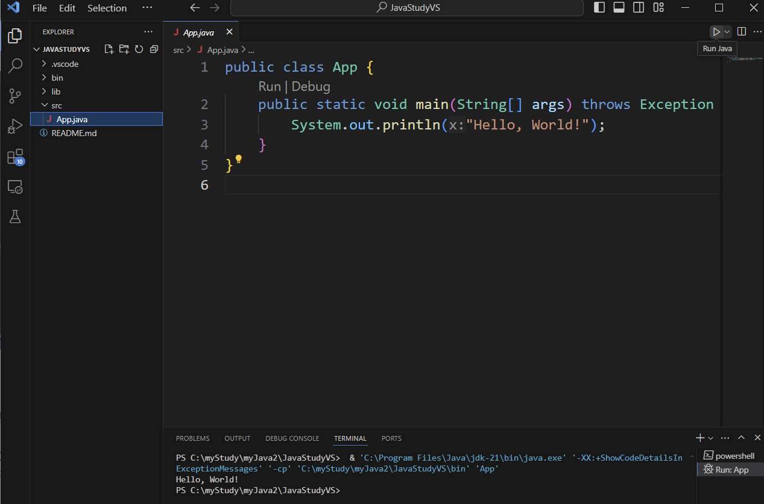The height and width of the screenshot is (504, 764).
Task: Click the editor minimap
Action: pos(742,59)
